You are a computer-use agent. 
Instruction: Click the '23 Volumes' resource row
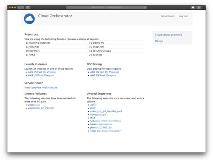[x=32, y=47]
